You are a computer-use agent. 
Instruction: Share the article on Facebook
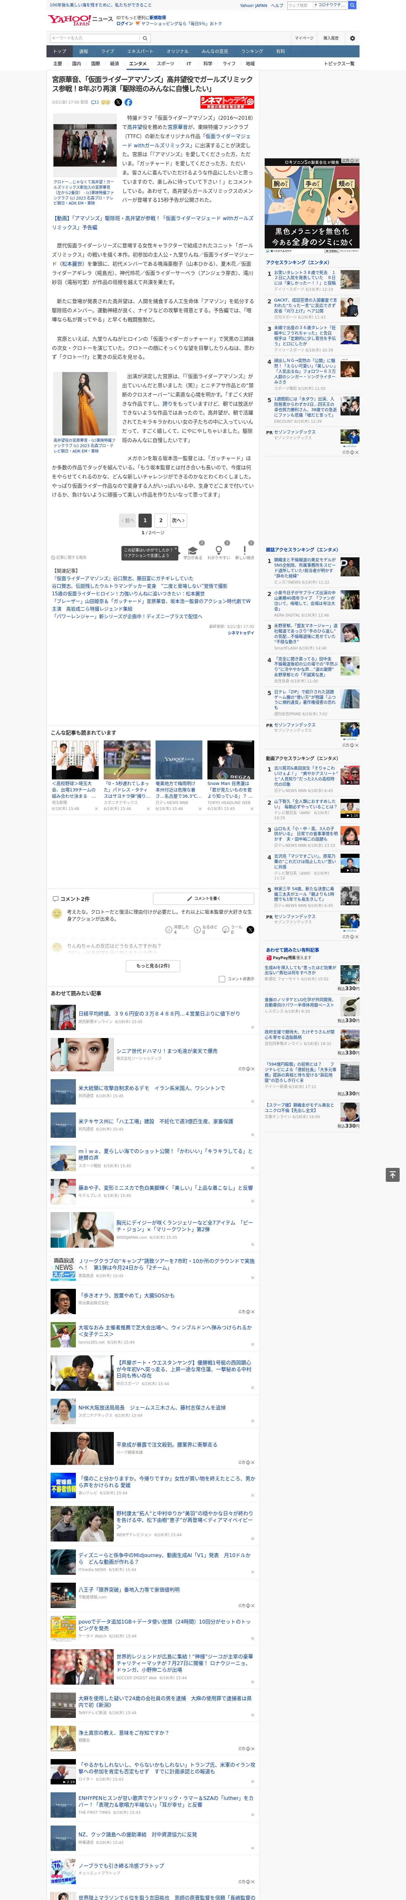(128, 103)
